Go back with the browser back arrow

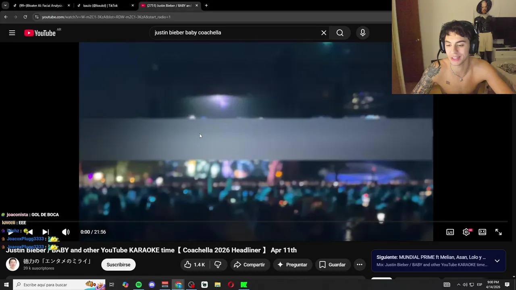6,17
